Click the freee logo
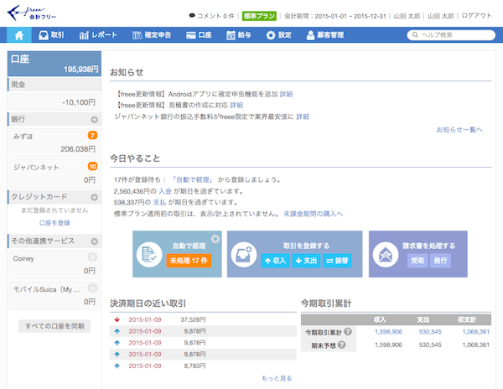 coord(32,13)
